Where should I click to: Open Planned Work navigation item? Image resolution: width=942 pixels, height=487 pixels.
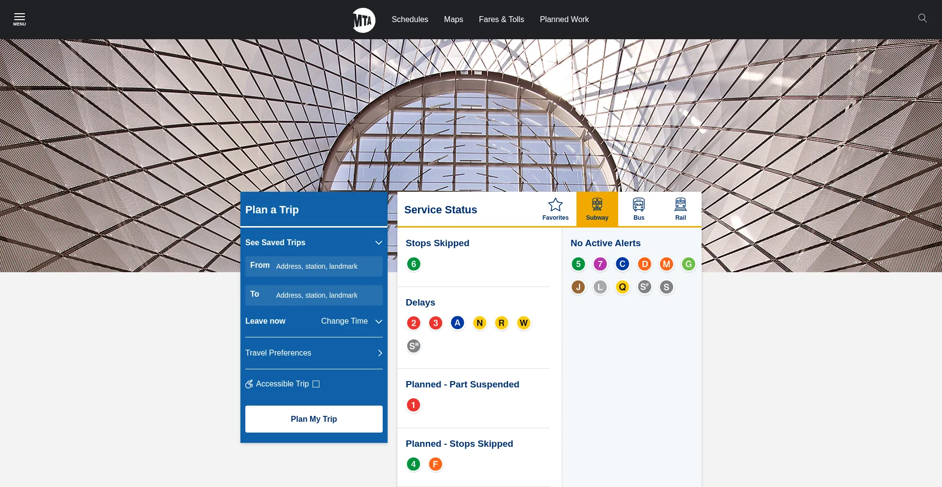point(564,19)
